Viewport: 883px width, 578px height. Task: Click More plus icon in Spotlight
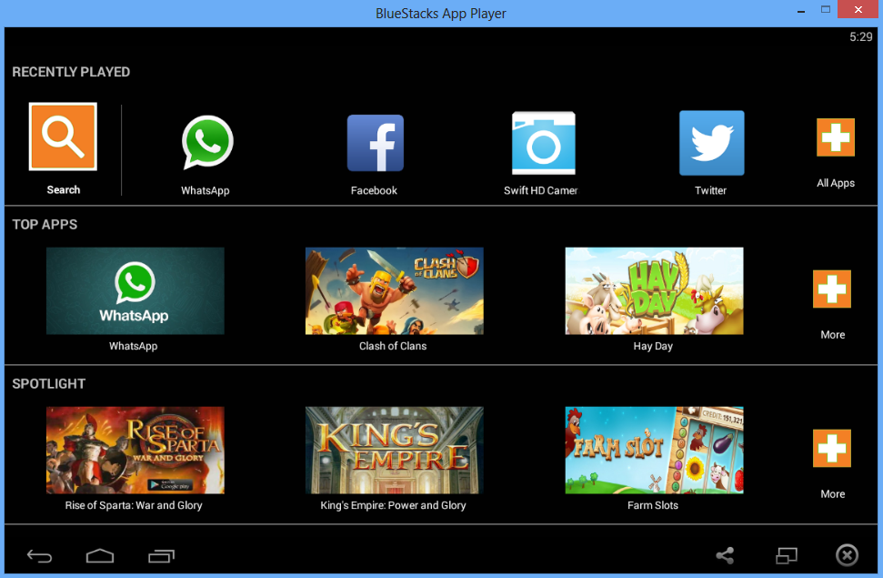832,449
